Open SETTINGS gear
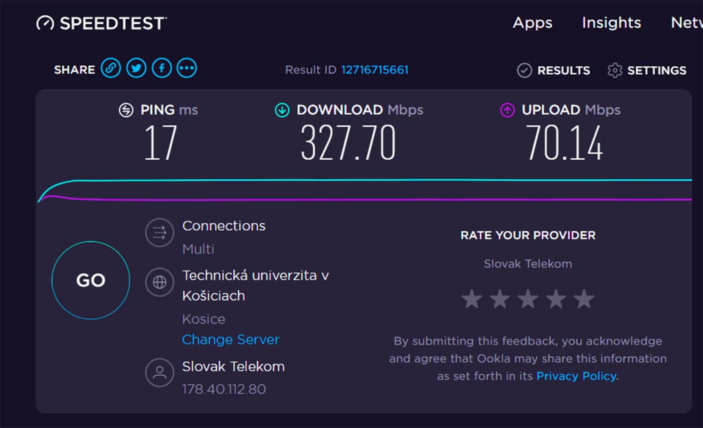 click(647, 70)
